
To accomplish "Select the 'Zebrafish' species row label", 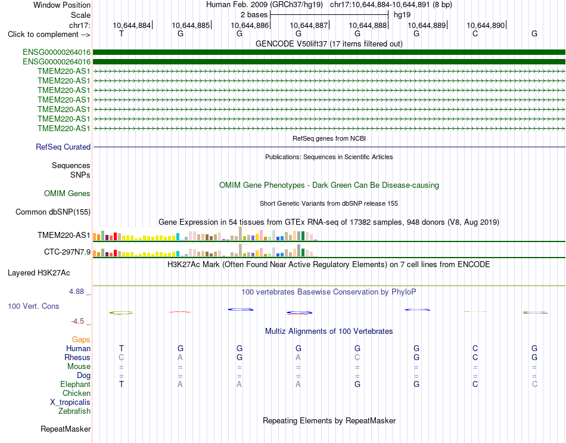I will (x=74, y=411).
